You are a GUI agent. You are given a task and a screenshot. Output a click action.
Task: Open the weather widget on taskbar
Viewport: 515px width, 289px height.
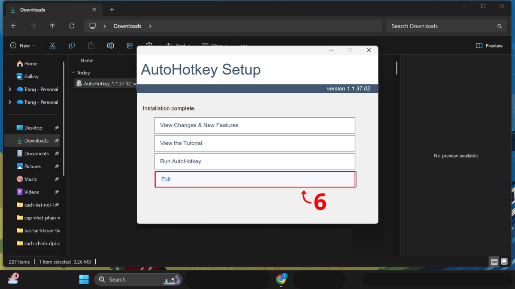point(13,279)
